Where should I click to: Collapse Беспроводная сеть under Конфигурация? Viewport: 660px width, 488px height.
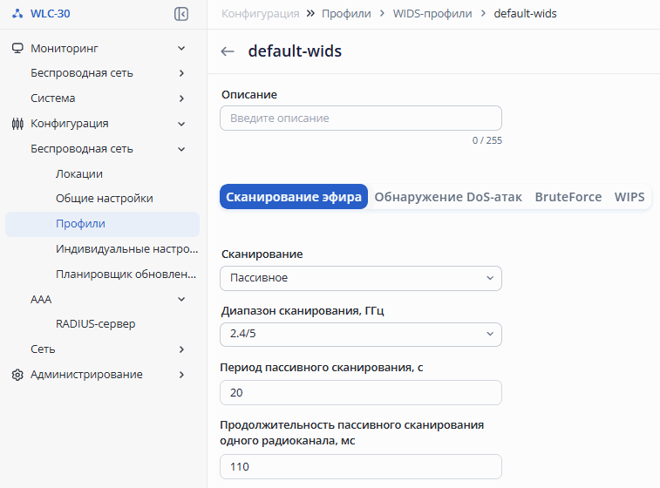tap(181, 149)
